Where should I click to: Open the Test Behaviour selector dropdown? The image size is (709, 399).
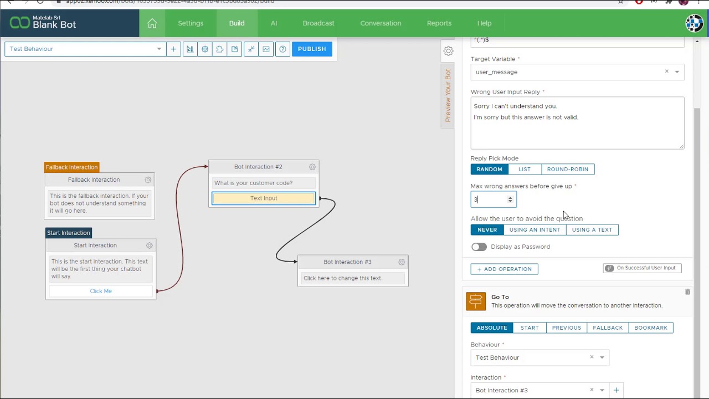click(x=85, y=49)
